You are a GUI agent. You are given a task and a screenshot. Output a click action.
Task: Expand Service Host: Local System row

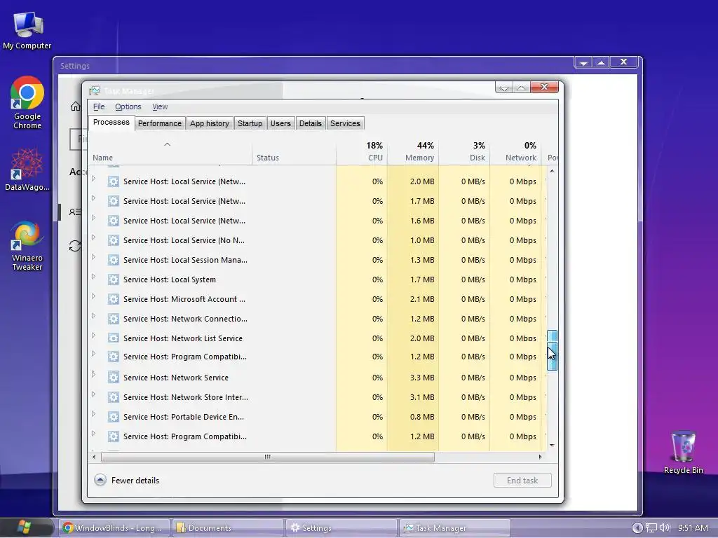pyautogui.click(x=93, y=277)
